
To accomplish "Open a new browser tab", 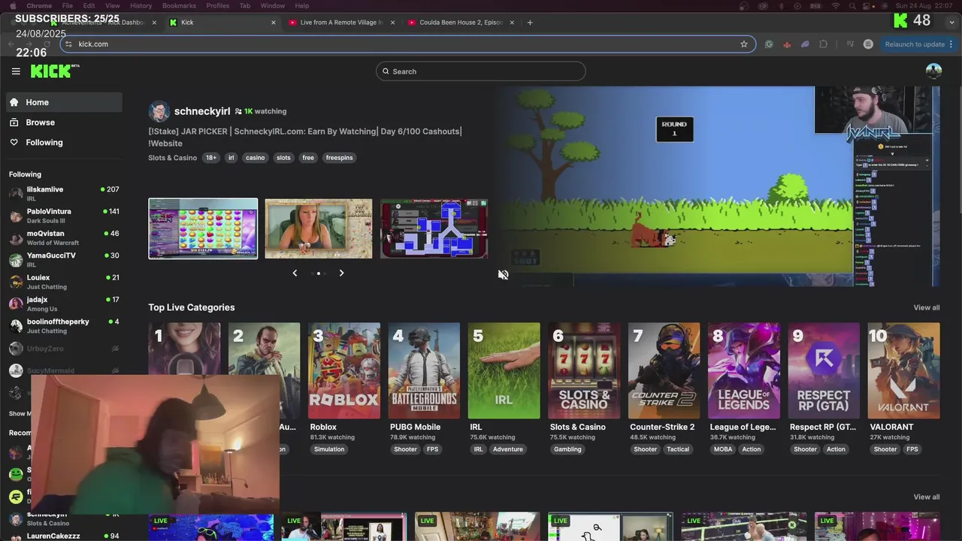I will (530, 23).
